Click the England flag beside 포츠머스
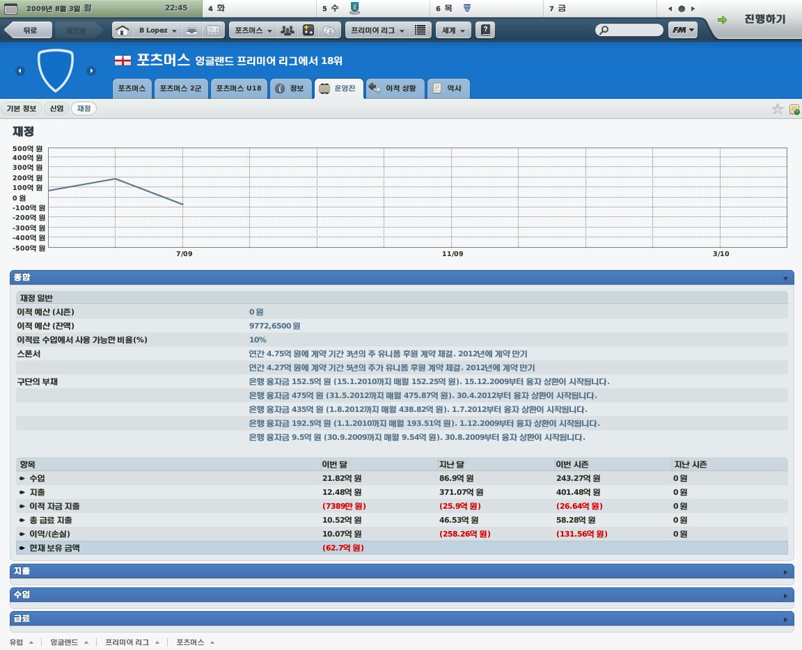Viewport: 802px width, 650px height. pyautogui.click(x=123, y=61)
